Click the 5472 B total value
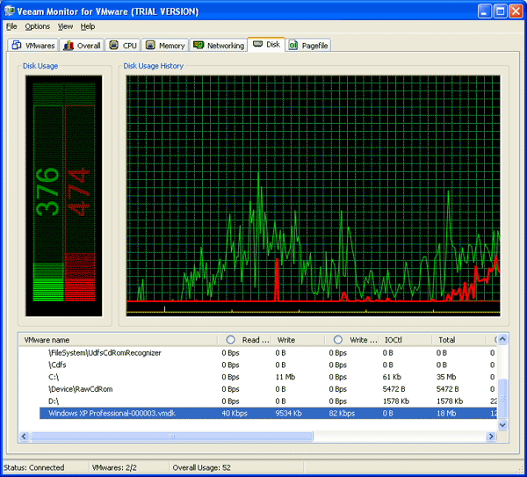This screenshot has height=477, width=527. coord(447,389)
